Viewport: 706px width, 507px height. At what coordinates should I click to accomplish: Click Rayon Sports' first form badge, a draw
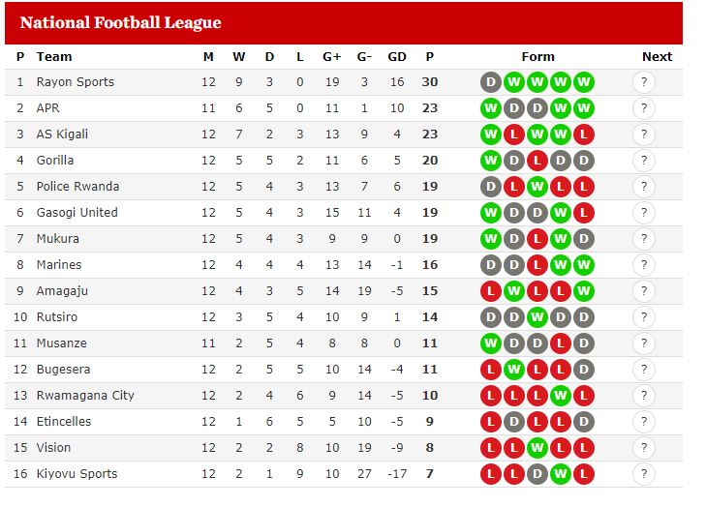click(491, 82)
